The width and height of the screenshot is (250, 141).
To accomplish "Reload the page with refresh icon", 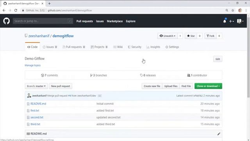I will tap(16, 11).
